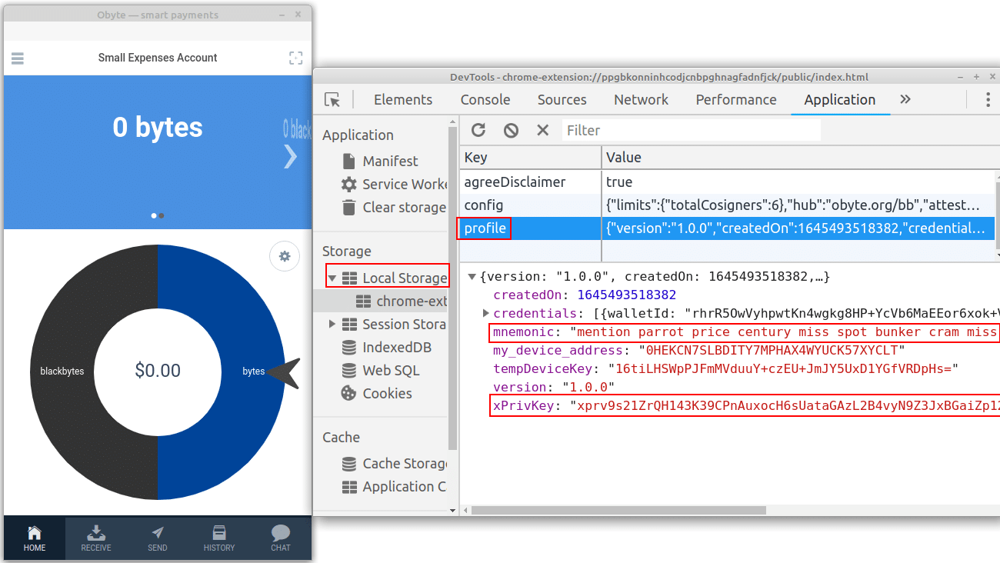
Task: Click the horizontal scrollbar in preview pane
Action: [x=618, y=510]
